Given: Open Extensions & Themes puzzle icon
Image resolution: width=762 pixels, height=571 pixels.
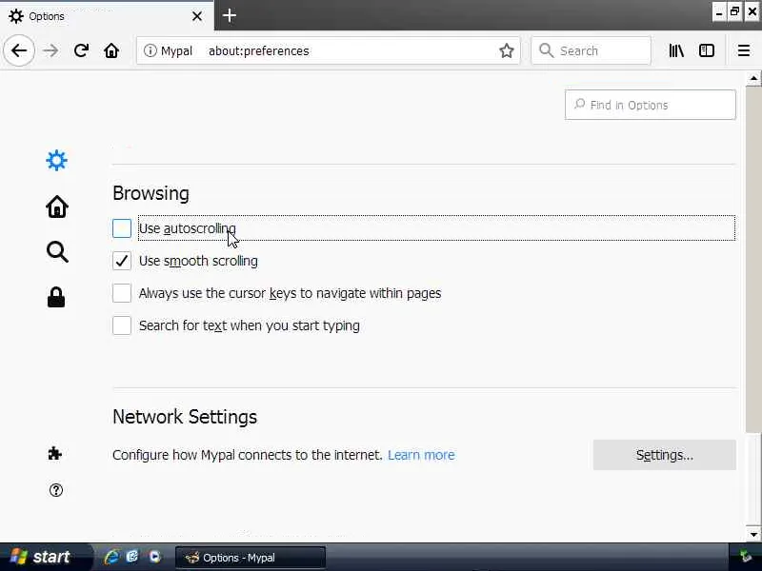Looking at the screenshot, I should click(55, 454).
